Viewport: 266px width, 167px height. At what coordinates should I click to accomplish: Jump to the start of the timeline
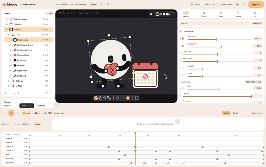pyautogui.click(x=5, y=113)
